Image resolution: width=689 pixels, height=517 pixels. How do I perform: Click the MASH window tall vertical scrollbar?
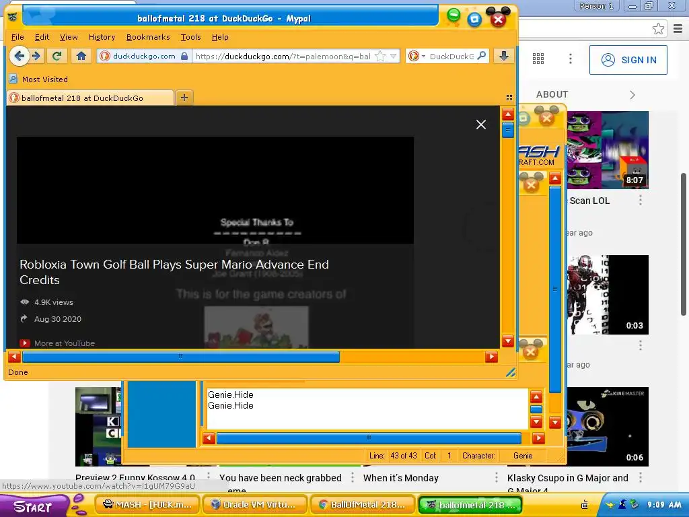point(555,289)
